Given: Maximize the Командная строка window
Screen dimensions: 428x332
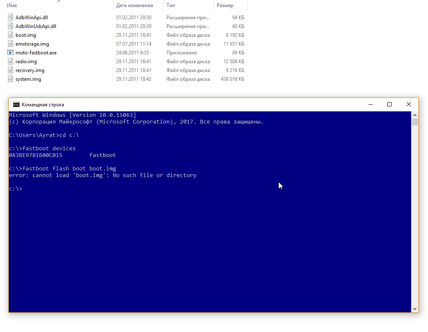Looking at the screenshot, I should pos(389,104).
